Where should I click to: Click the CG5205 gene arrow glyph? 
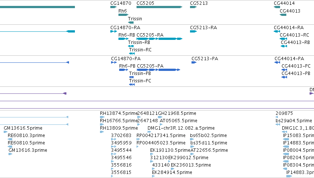point(159,7)
